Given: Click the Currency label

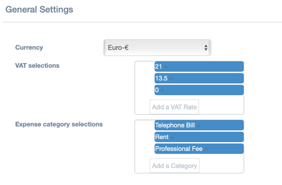Looking at the screenshot, I should click(x=29, y=47).
